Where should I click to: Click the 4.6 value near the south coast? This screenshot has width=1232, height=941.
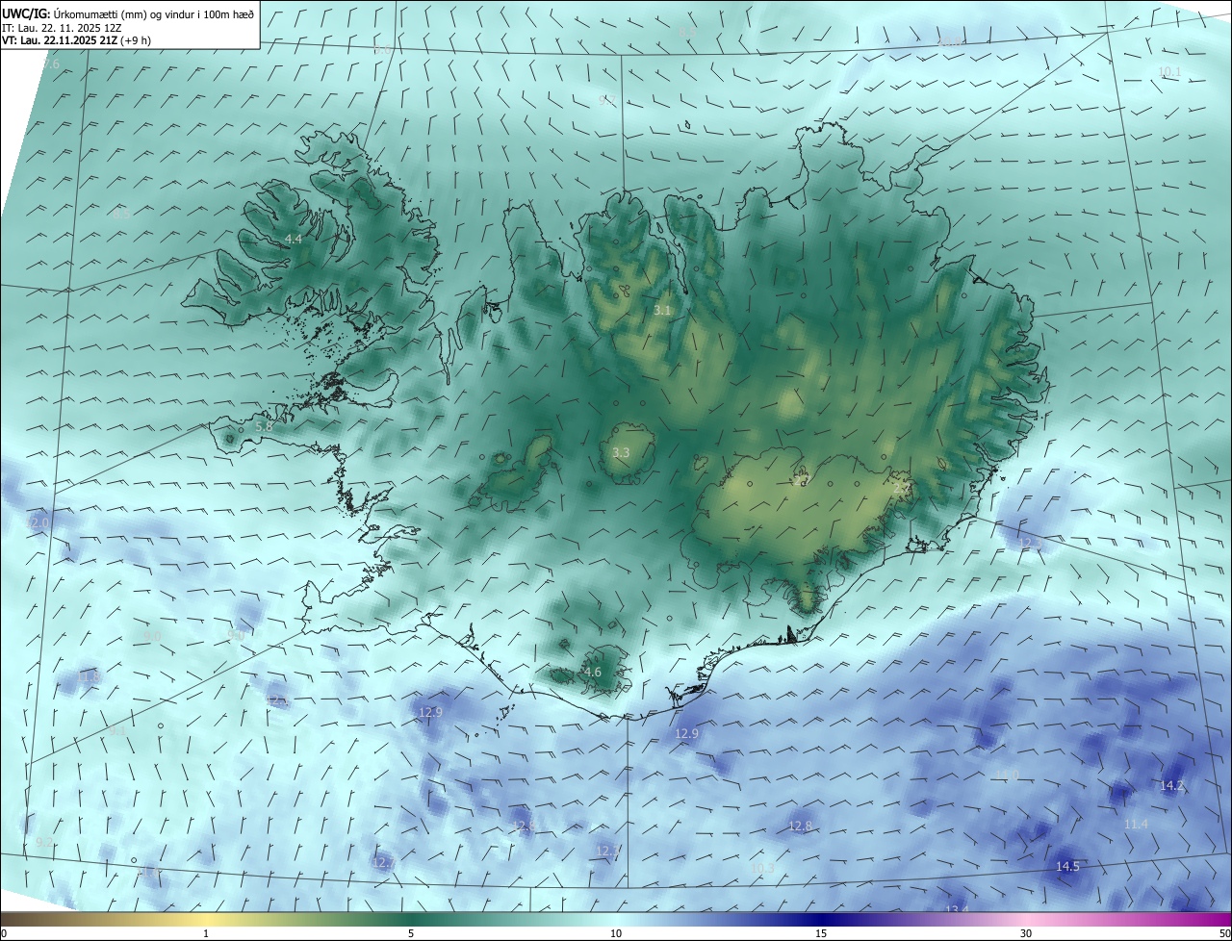tap(593, 672)
